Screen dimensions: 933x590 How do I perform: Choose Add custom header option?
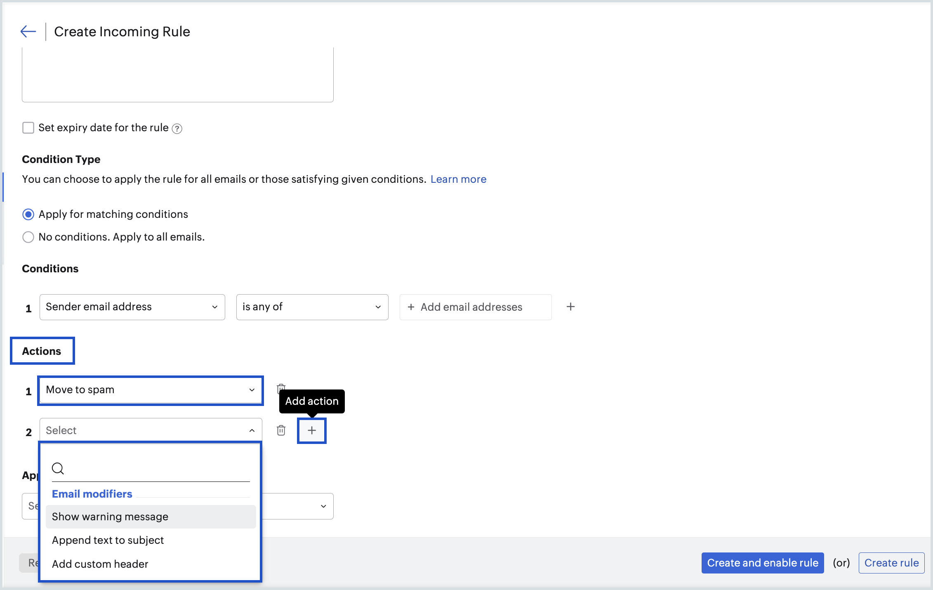tap(100, 564)
